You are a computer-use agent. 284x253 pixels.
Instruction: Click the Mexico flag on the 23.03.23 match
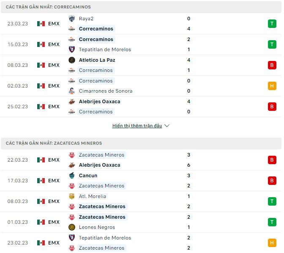pos(41,24)
